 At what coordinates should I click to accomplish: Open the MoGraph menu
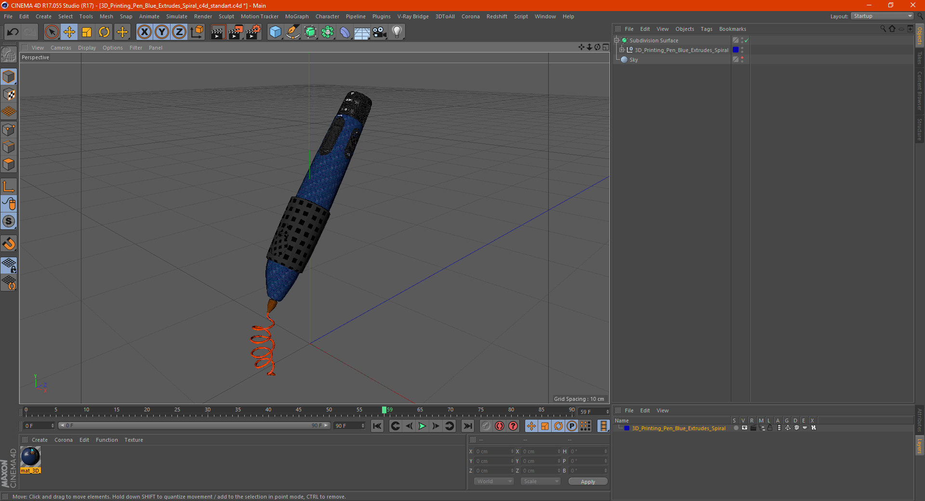pyautogui.click(x=297, y=16)
